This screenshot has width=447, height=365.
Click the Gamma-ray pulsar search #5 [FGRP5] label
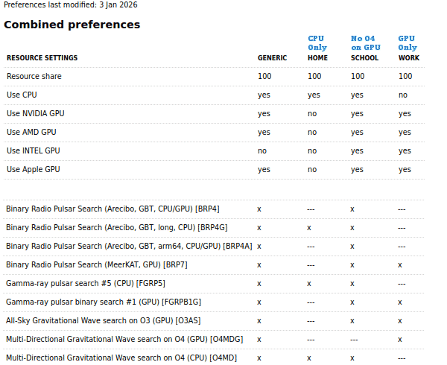[85, 284]
